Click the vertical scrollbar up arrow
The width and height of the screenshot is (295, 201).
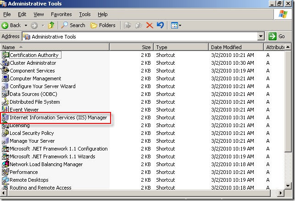[288, 47]
